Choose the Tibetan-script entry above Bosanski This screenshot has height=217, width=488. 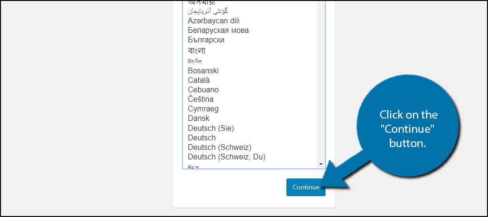point(195,61)
